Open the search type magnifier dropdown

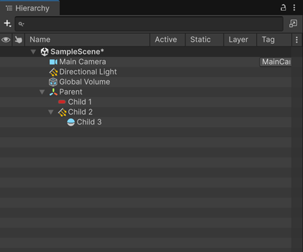pyautogui.click(x=21, y=24)
